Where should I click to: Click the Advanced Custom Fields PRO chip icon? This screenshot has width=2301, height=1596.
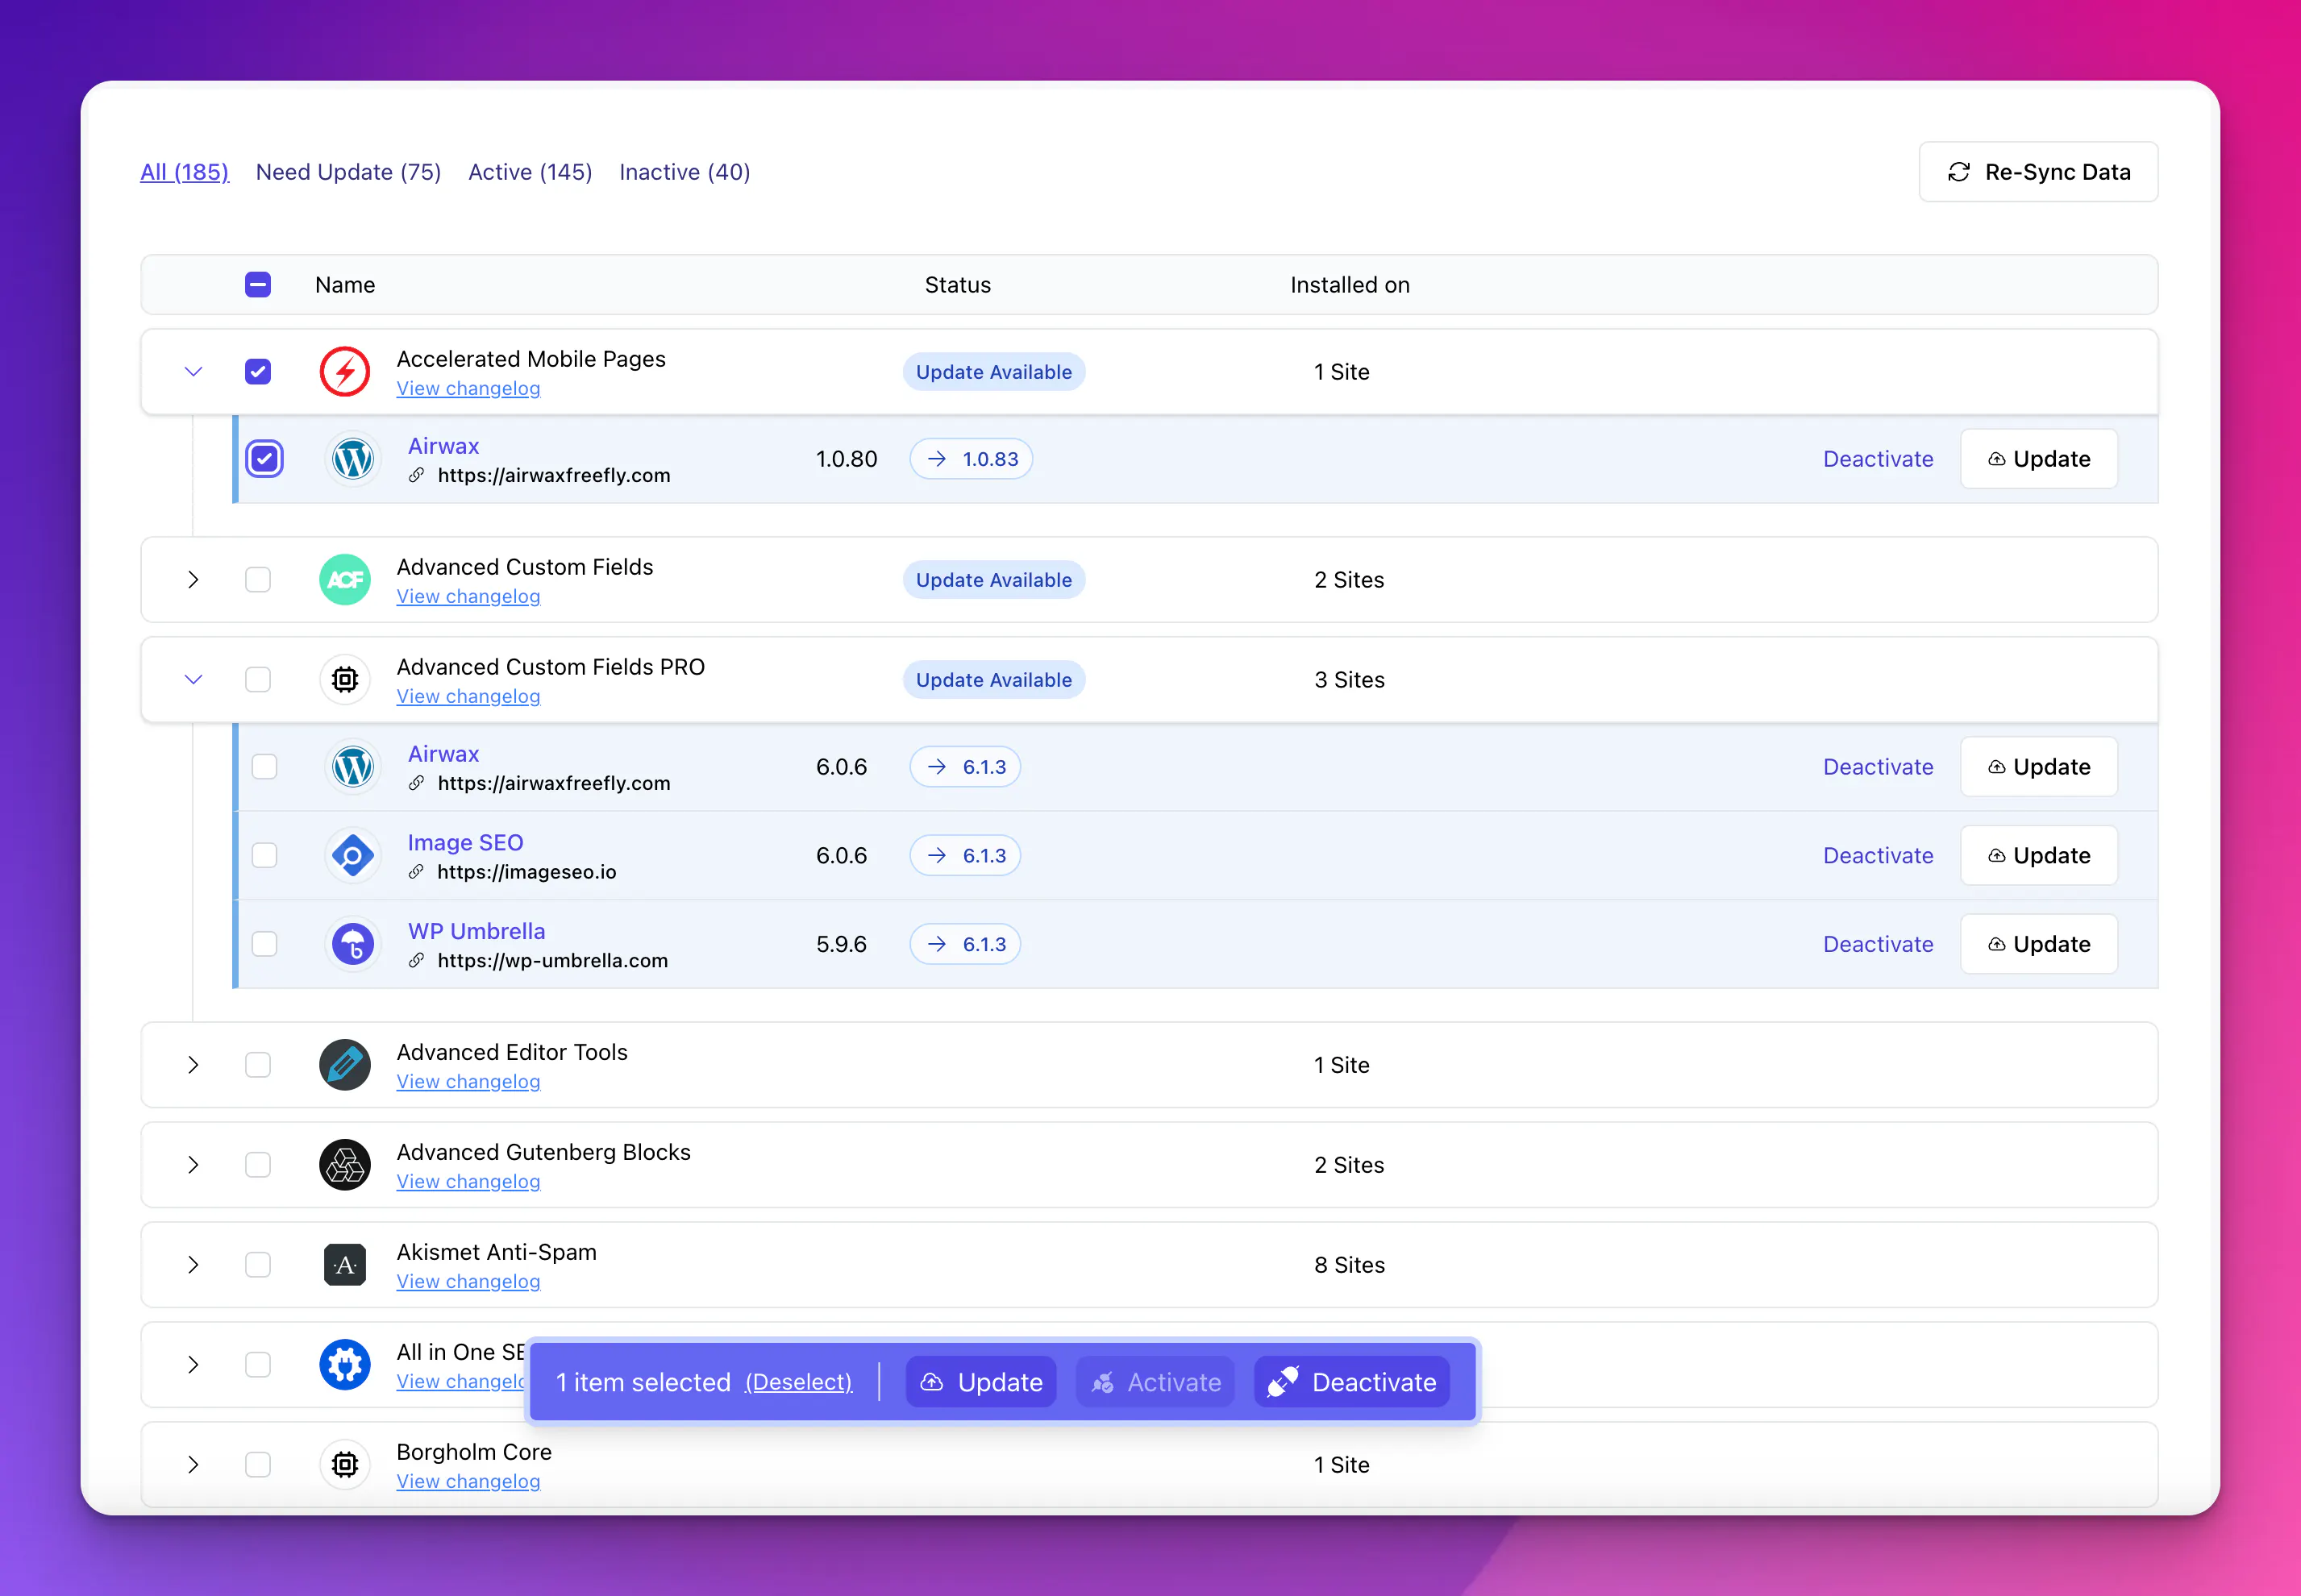[345, 680]
